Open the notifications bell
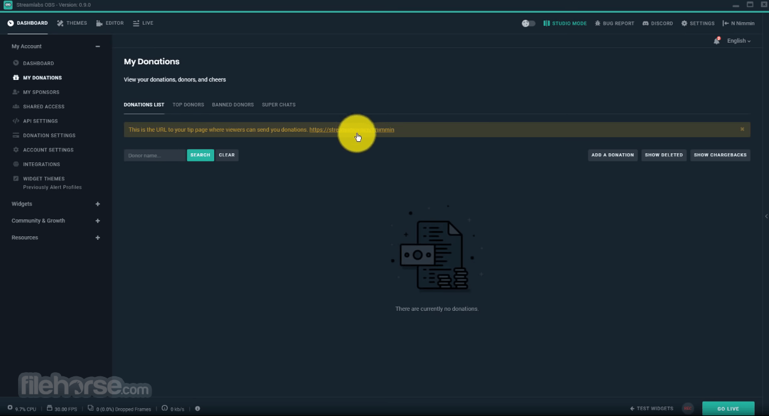Screen dimensions: 769x416 717,41
